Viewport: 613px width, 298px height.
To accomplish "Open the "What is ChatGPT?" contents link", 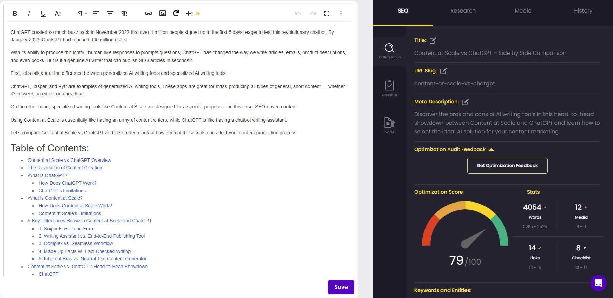I will [x=47, y=175].
